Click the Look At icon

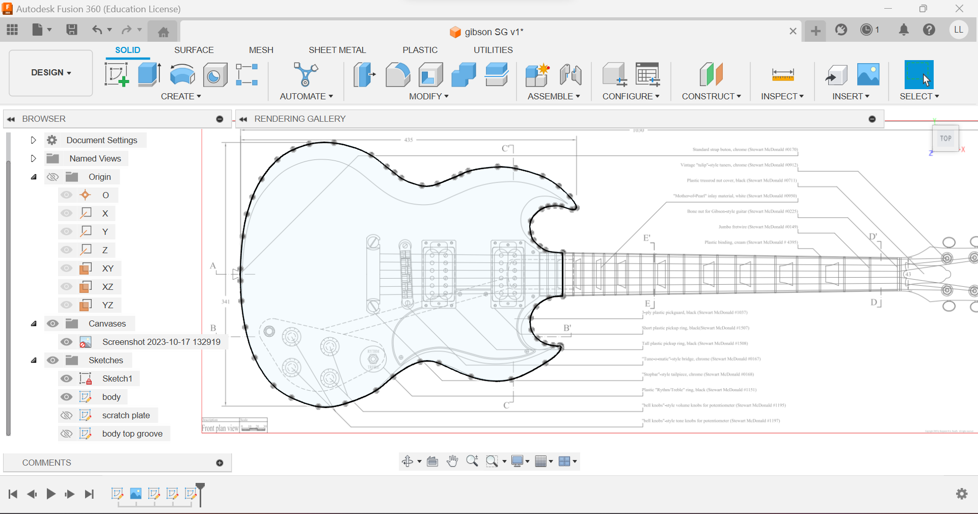pyautogui.click(x=432, y=461)
